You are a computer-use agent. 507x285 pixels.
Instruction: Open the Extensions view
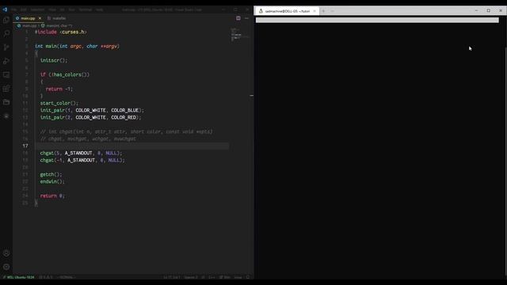point(6,89)
